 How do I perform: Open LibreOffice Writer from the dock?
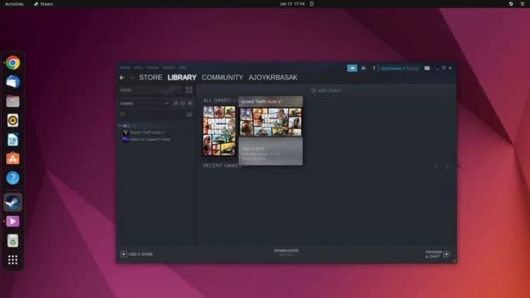(13, 140)
